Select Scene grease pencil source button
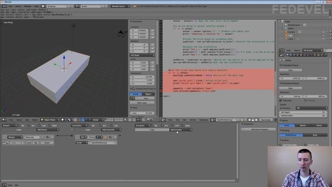The height and width of the screenshot is (187, 332). [x=136, y=94]
